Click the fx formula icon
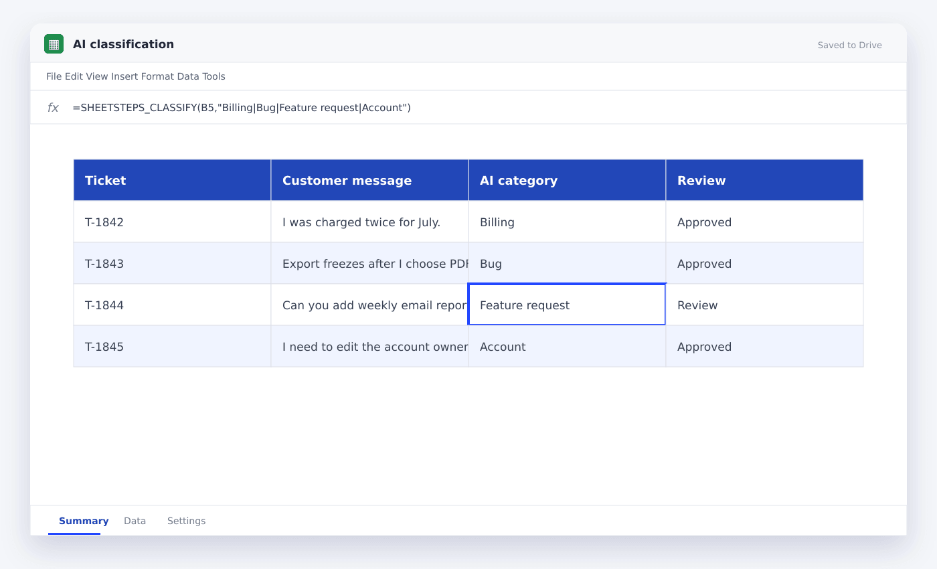Image resolution: width=937 pixels, height=569 pixels. (x=53, y=108)
